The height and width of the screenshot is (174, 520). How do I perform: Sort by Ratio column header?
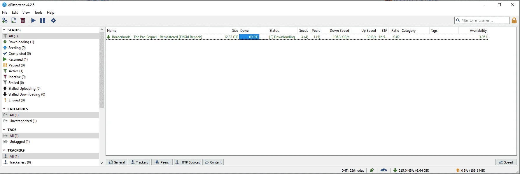pos(395,31)
